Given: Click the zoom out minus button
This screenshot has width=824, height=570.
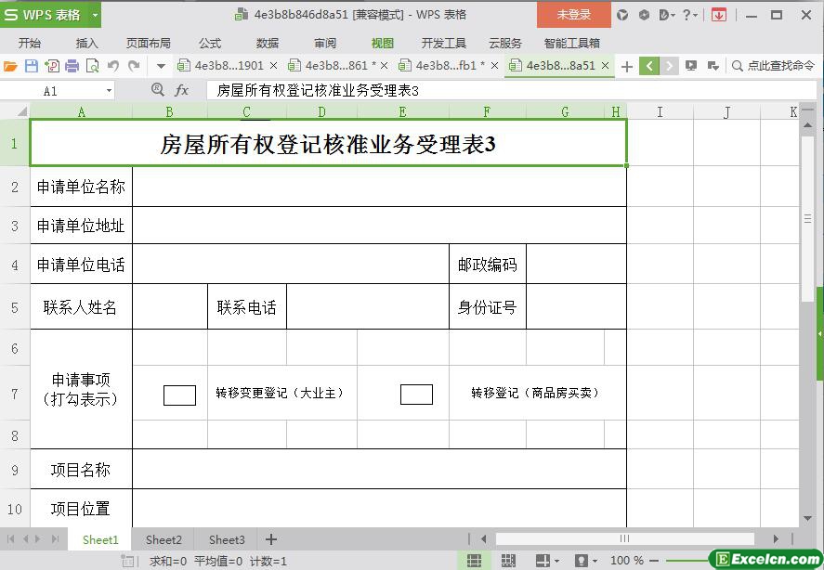Looking at the screenshot, I should coord(654,561).
